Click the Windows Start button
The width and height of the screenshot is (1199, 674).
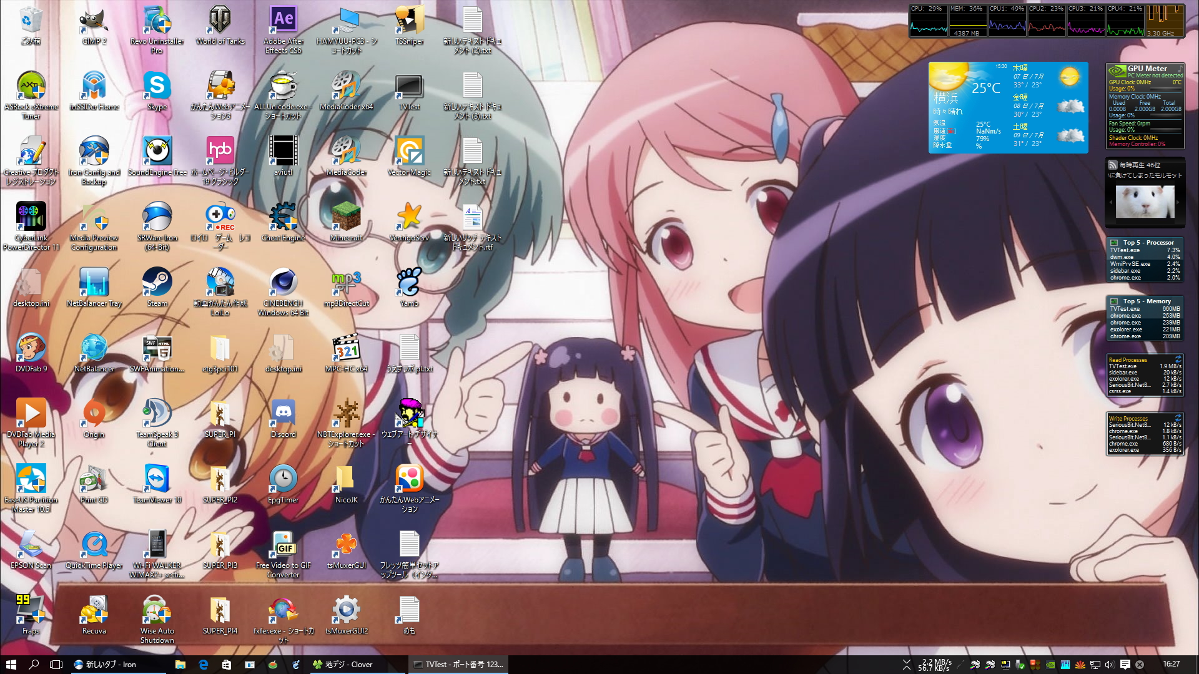tap(11, 665)
